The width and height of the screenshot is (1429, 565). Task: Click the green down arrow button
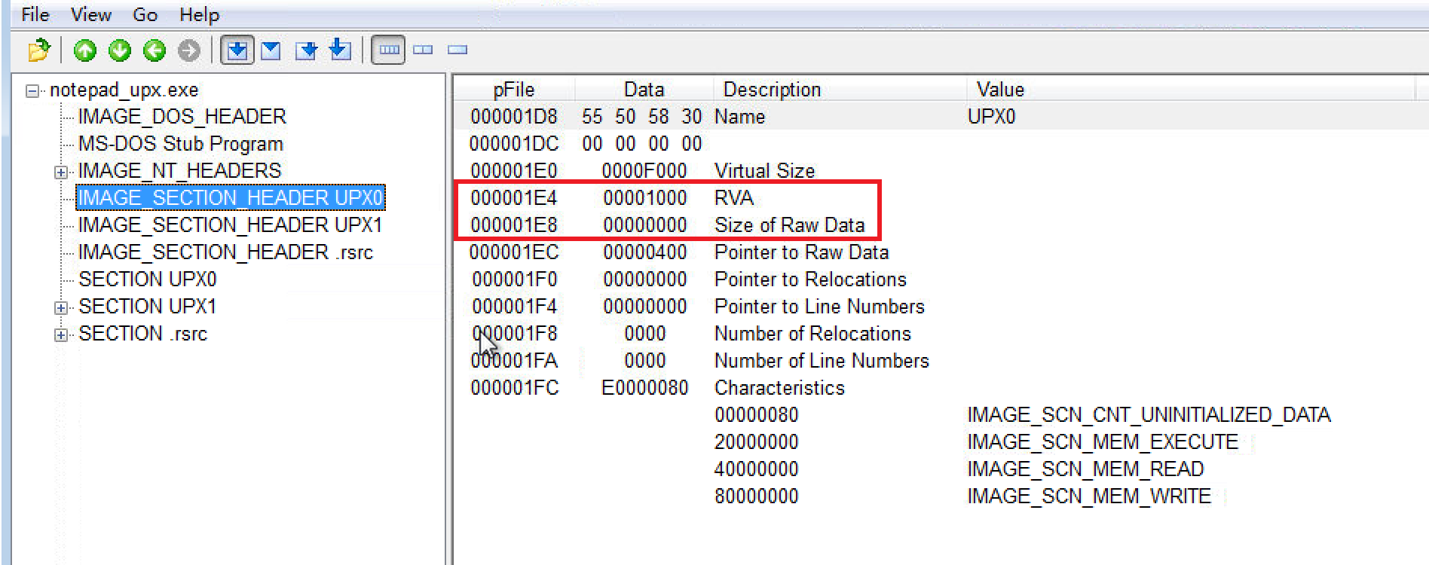click(120, 50)
